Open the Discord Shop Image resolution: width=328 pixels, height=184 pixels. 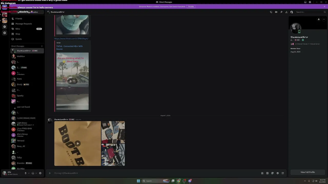click(x=27, y=34)
